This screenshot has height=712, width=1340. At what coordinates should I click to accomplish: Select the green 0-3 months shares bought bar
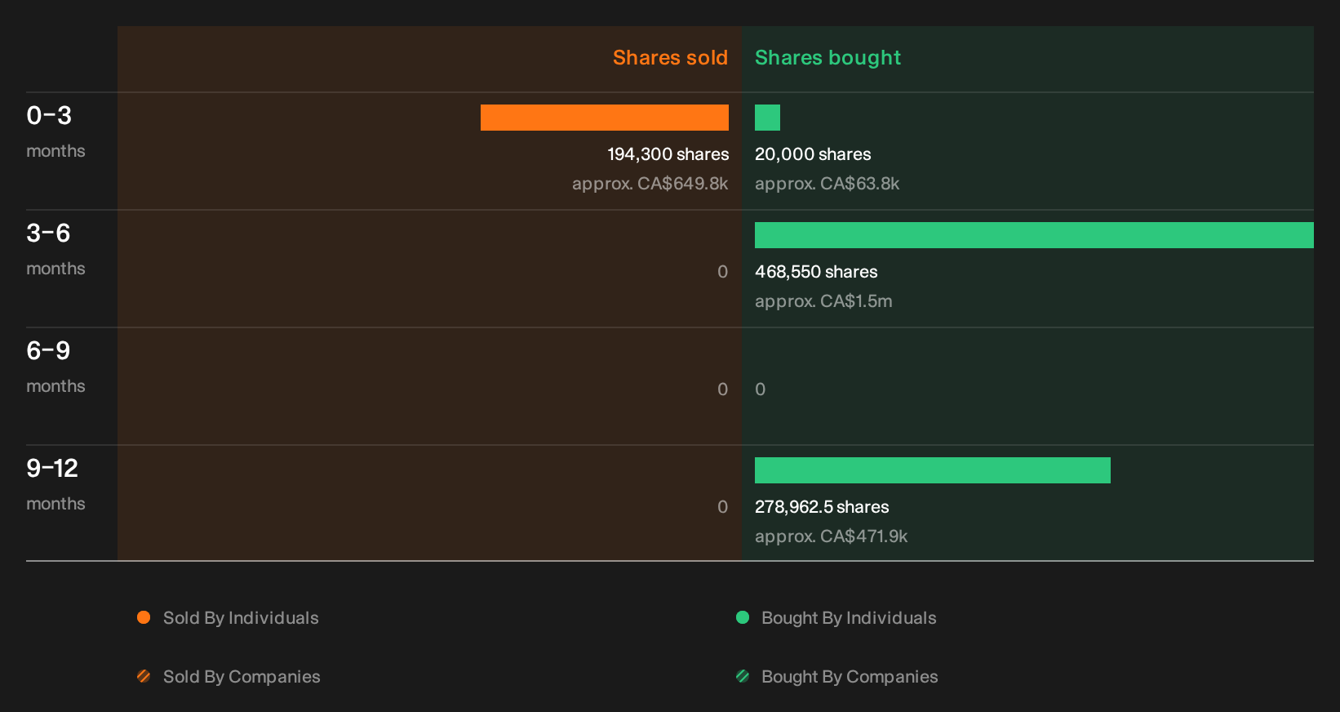(767, 118)
